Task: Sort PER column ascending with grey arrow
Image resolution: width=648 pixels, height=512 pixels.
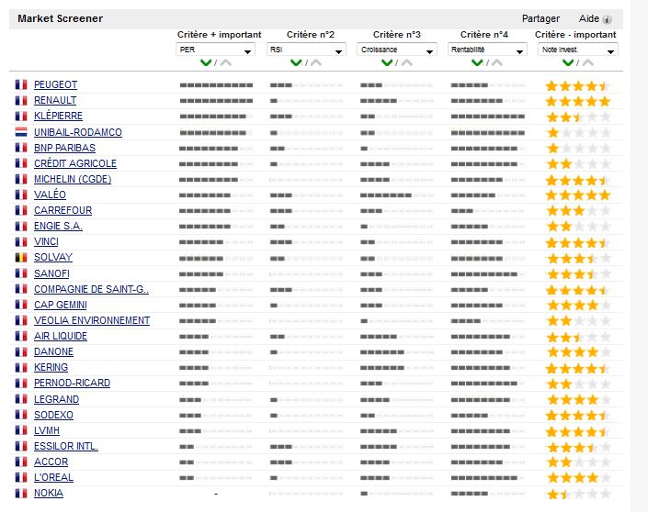Action: tap(225, 62)
